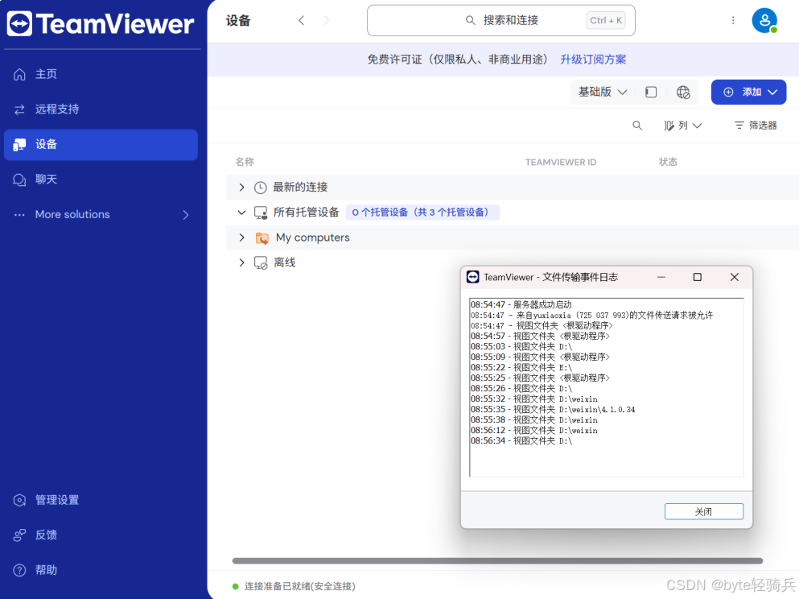Click the feedback icon beside 反馈
The image size is (799, 599).
(19, 535)
